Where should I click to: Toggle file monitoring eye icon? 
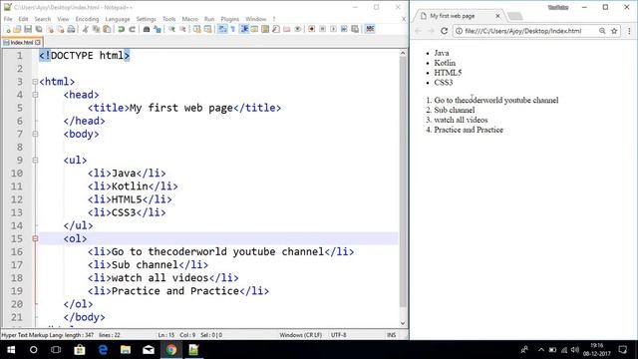pyautogui.click(x=298, y=29)
